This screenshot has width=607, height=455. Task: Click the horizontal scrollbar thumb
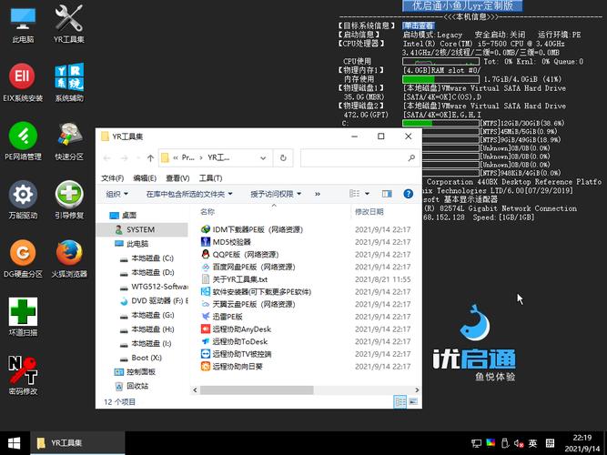click(257, 390)
